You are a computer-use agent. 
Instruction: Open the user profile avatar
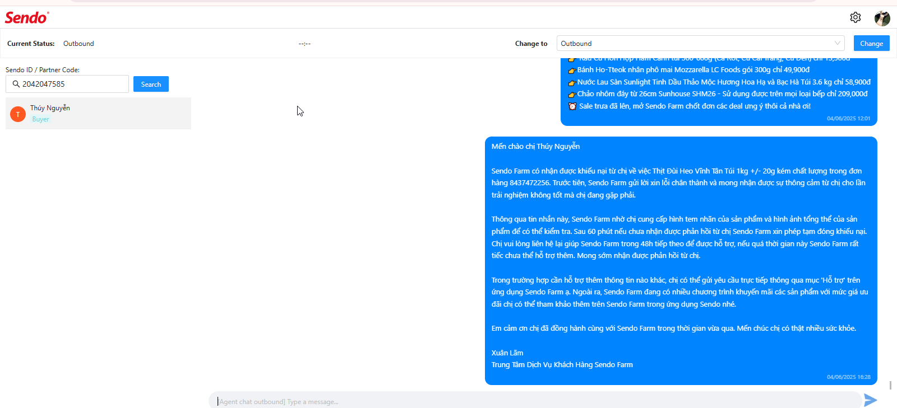pyautogui.click(x=882, y=18)
